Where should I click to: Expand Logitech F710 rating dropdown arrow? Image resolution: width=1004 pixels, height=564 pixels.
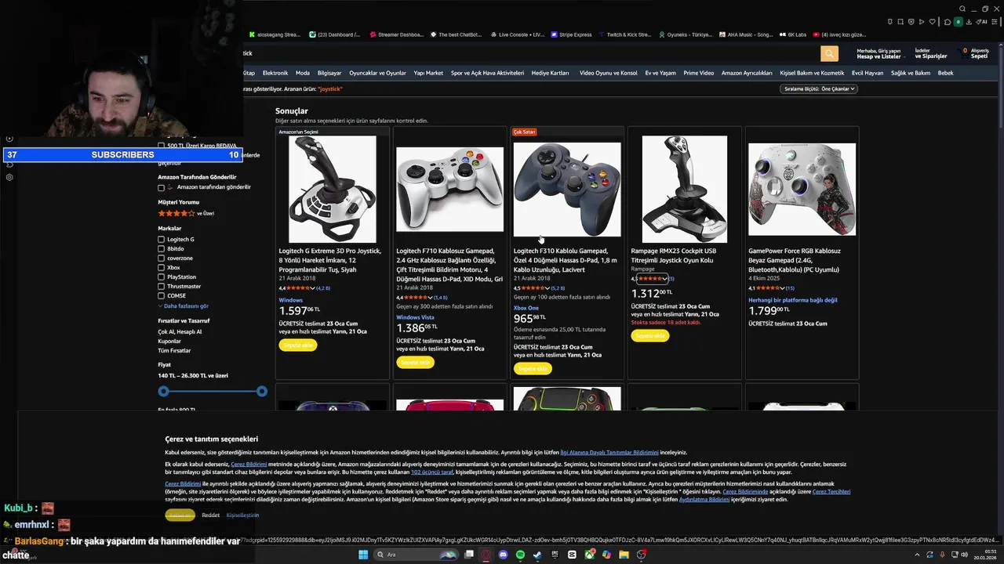click(x=430, y=298)
